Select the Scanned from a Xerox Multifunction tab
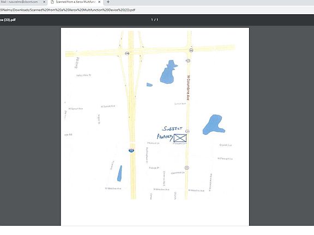Viewport: 314px width, 235px height. pyautogui.click(x=76, y=2)
